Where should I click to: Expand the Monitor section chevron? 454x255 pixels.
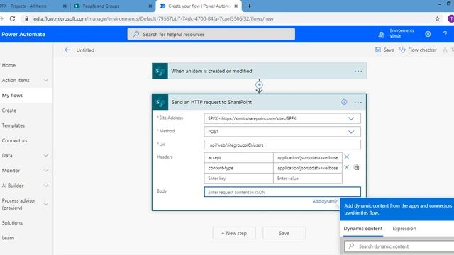click(x=46, y=171)
